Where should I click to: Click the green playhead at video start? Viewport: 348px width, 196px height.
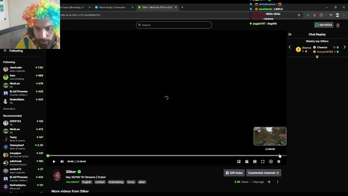point(48,156)
